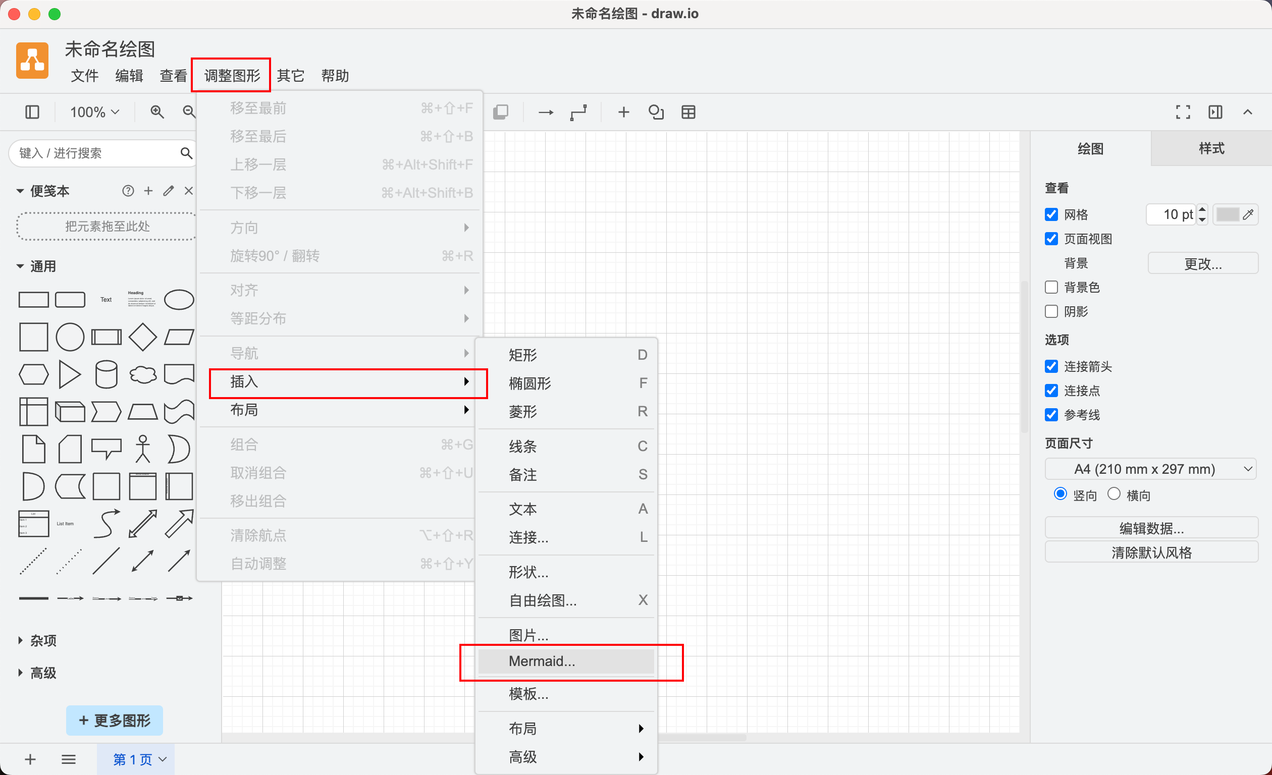Select the cylinder shape in the 通用 palette

coord(107,374)
